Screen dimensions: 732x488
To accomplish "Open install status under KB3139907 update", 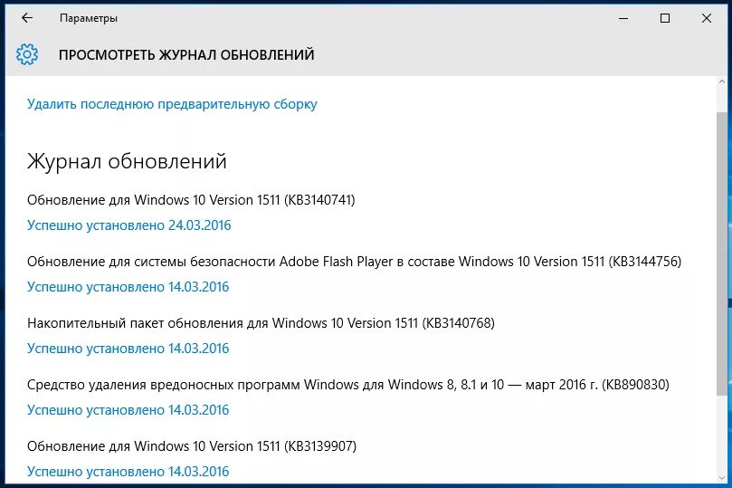I will coord(128,472).
